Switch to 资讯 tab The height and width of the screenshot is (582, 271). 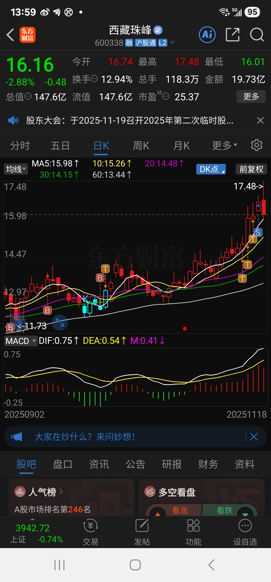coord(99,464)
